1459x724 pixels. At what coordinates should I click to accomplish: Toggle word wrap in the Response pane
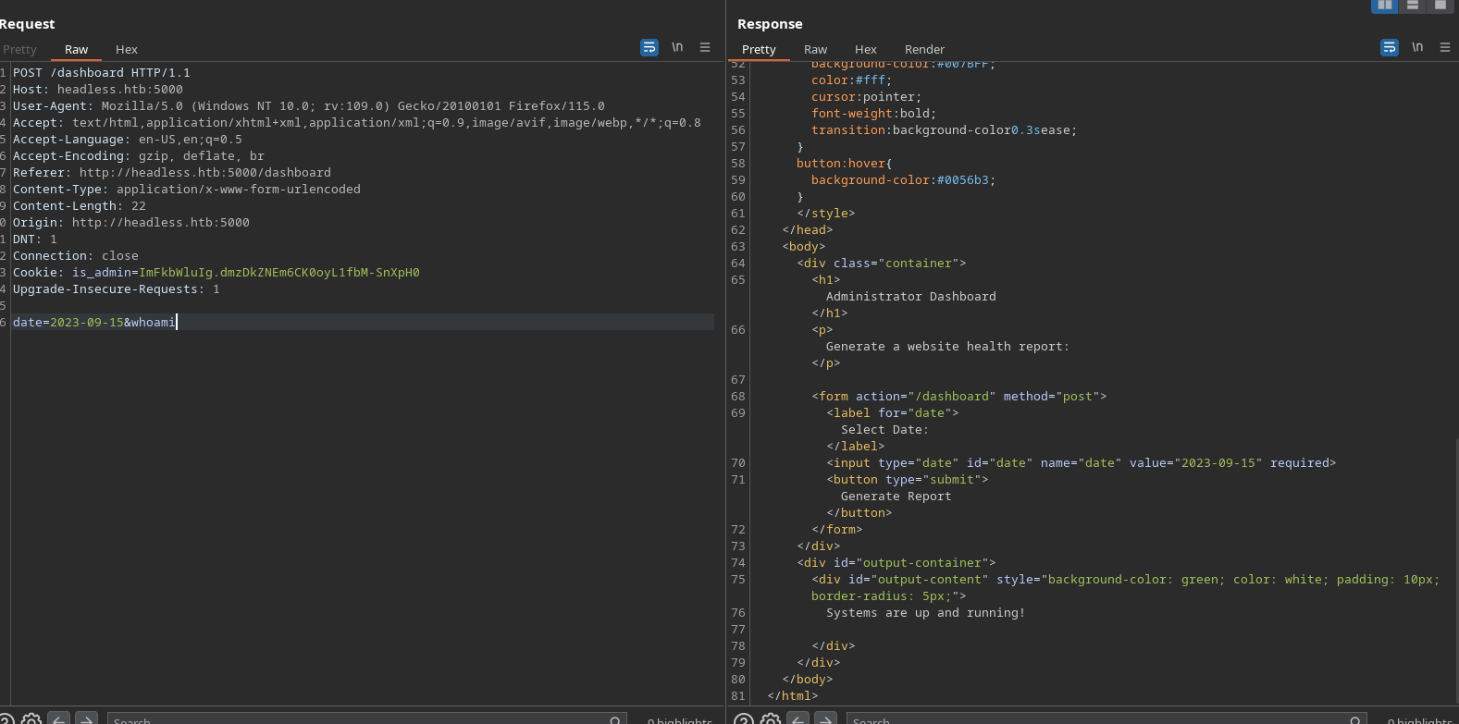[x=1390, y=47]
